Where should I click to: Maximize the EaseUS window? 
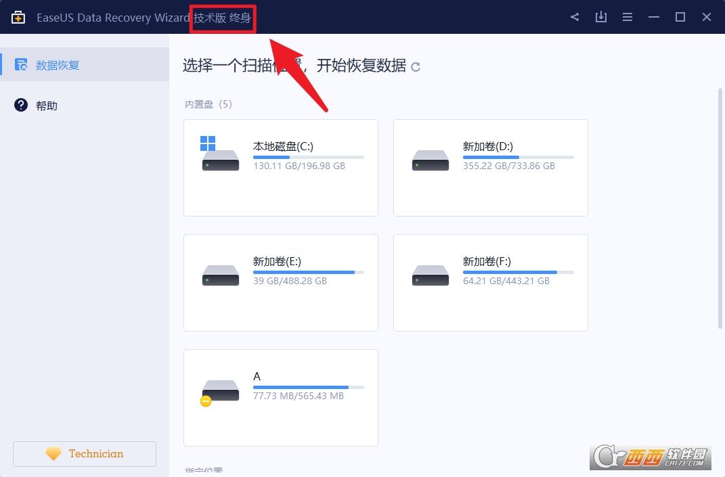point(680,17)
